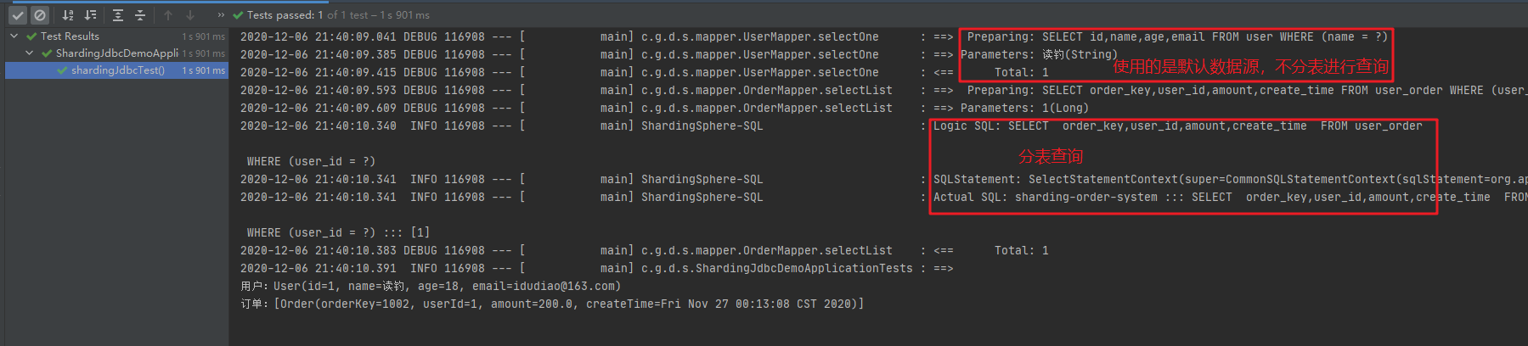Toggle the Show Ignored tests button

tap(39, 15)
